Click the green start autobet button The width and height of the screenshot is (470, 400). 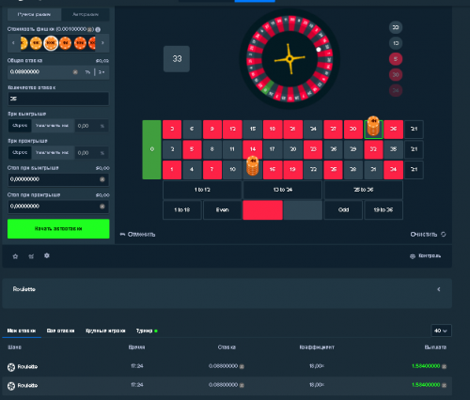[58, 229]
